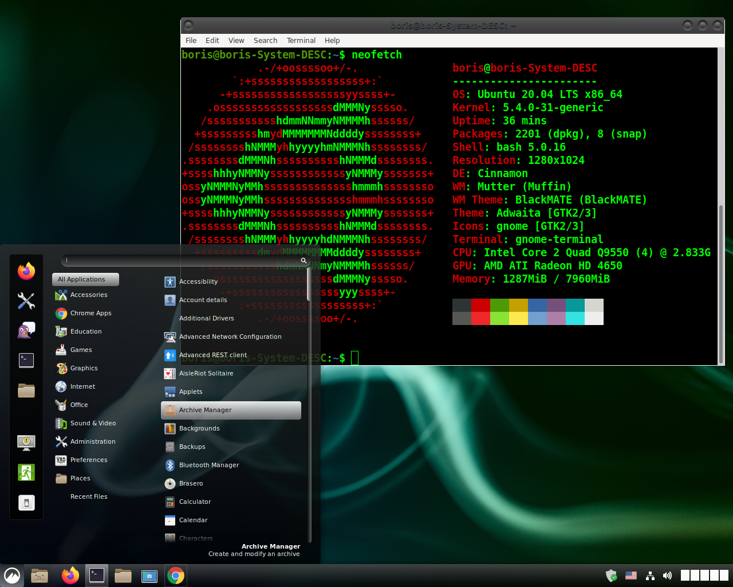The width and height of the screenshot is (733, 587).
Task: Select the Chrome Apps category
Action: point(85,313)
